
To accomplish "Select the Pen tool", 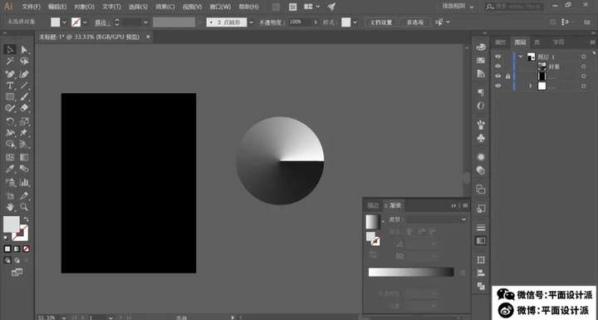I will click(x=10, y=74).
